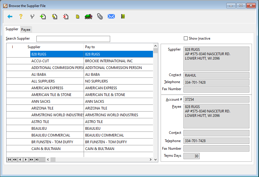259x177 pixels.
Task: Click the list's scroll down arrow
Action: click(x=155, y=159)
